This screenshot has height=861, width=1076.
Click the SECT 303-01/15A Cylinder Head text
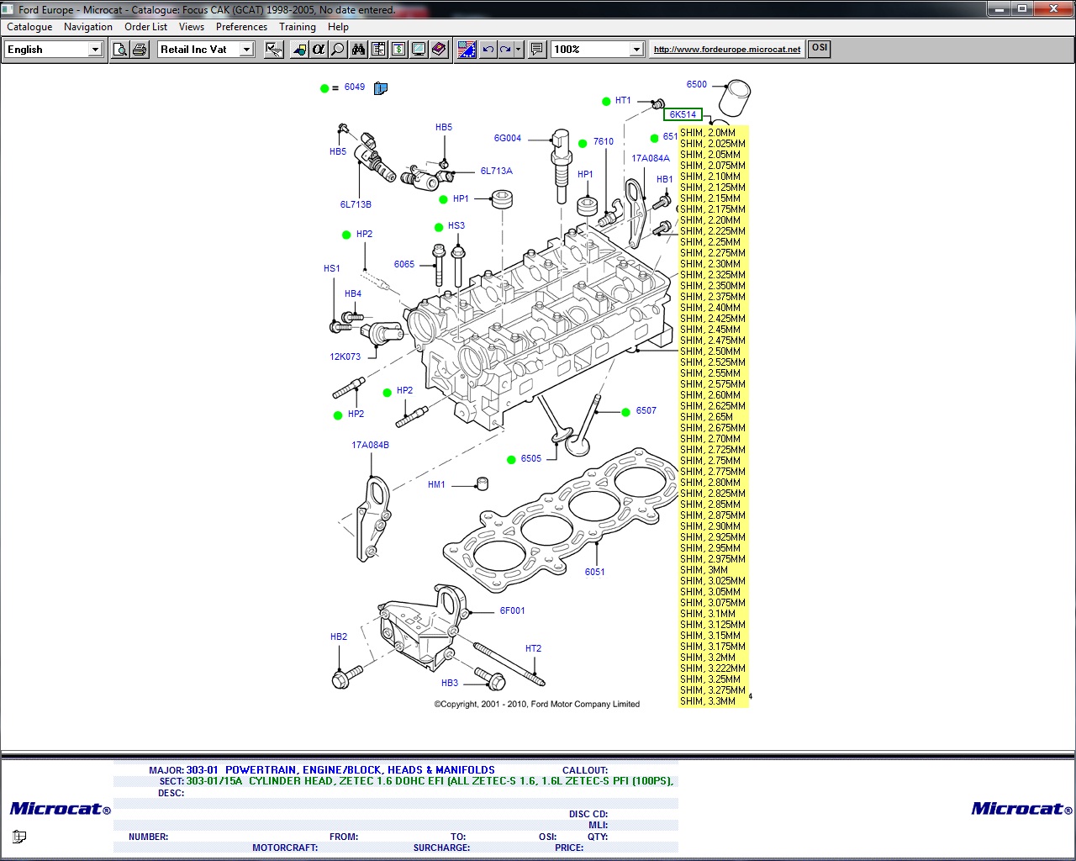pos(430,781)
